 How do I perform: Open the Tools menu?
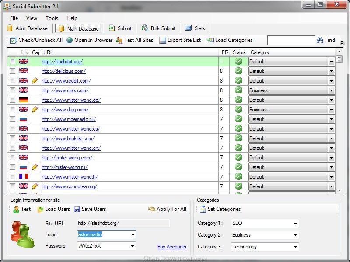pyautogui.click(x=52, y=18)
